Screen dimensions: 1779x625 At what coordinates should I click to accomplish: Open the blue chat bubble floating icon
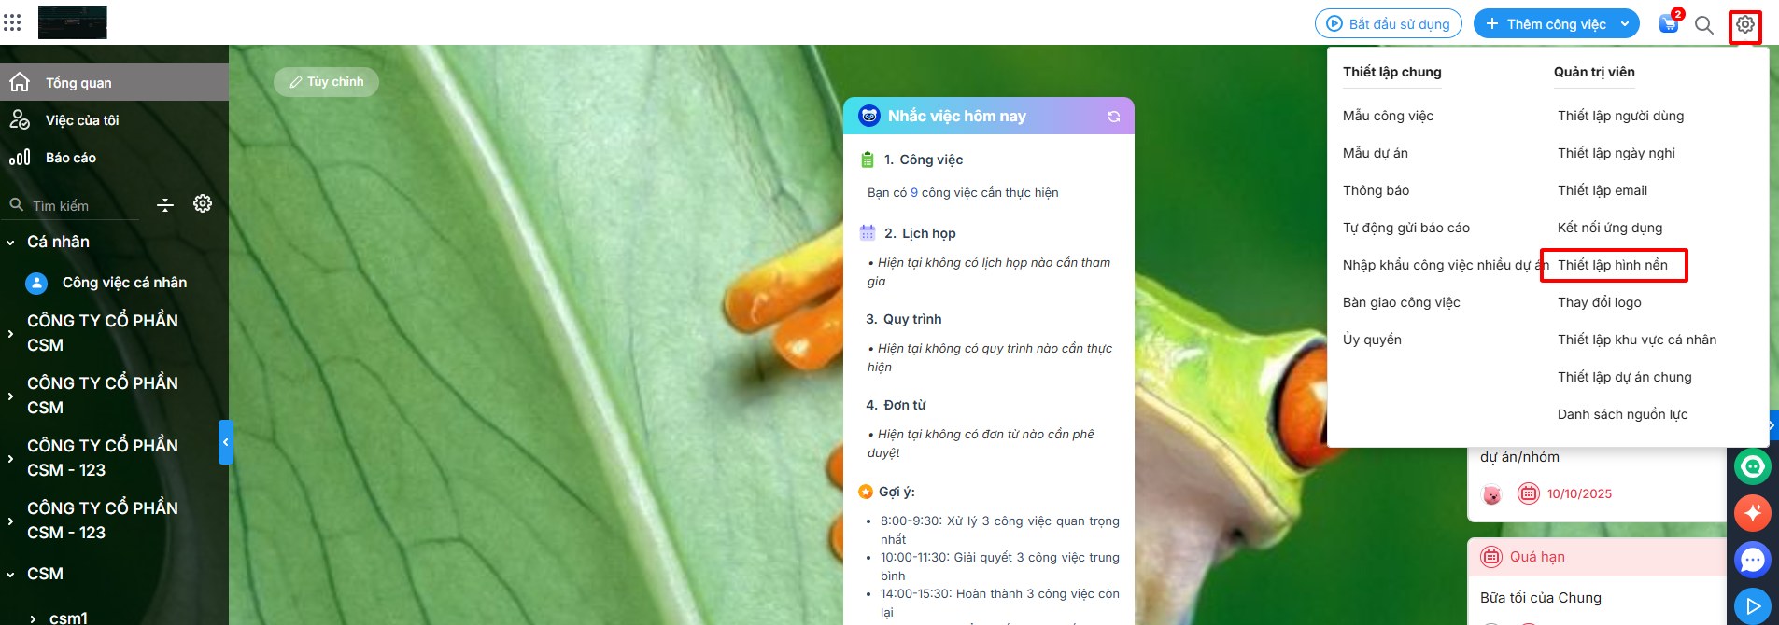point(1753,560)
